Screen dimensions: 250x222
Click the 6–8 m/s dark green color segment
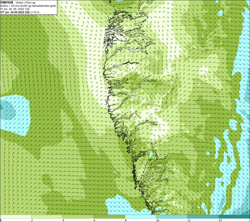pos(109,217)
